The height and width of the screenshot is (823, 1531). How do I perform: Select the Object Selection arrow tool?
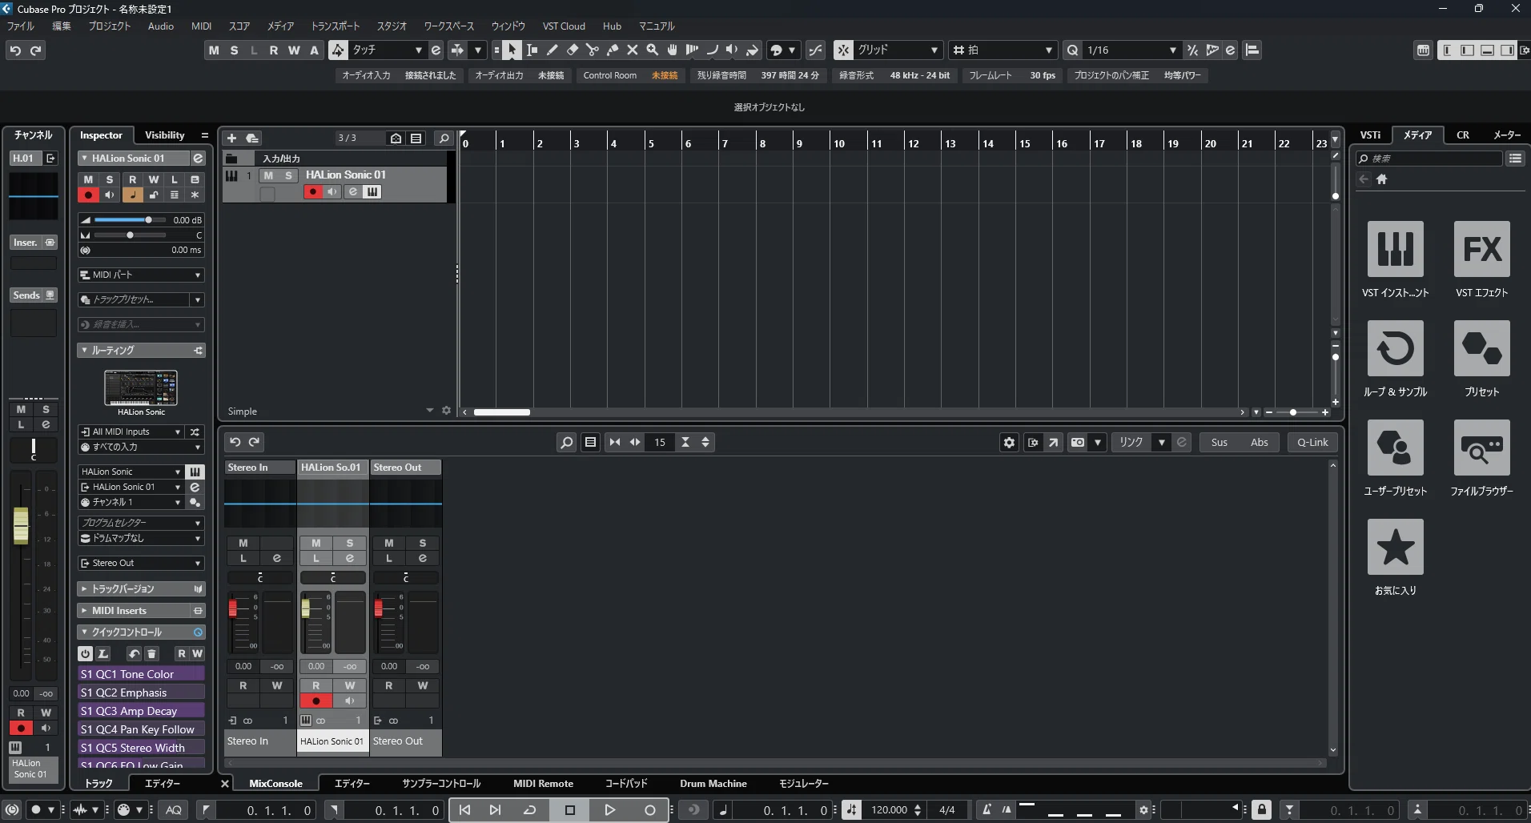coord(512,50)
